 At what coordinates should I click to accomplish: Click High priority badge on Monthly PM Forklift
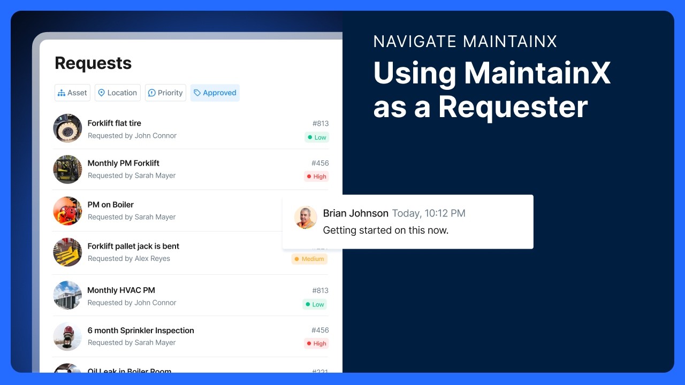click(x=316, y=176)
